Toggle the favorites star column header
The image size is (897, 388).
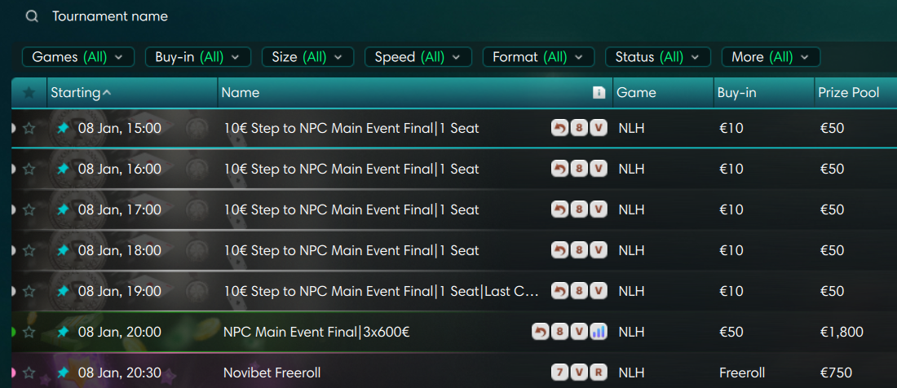coord(29,93)
